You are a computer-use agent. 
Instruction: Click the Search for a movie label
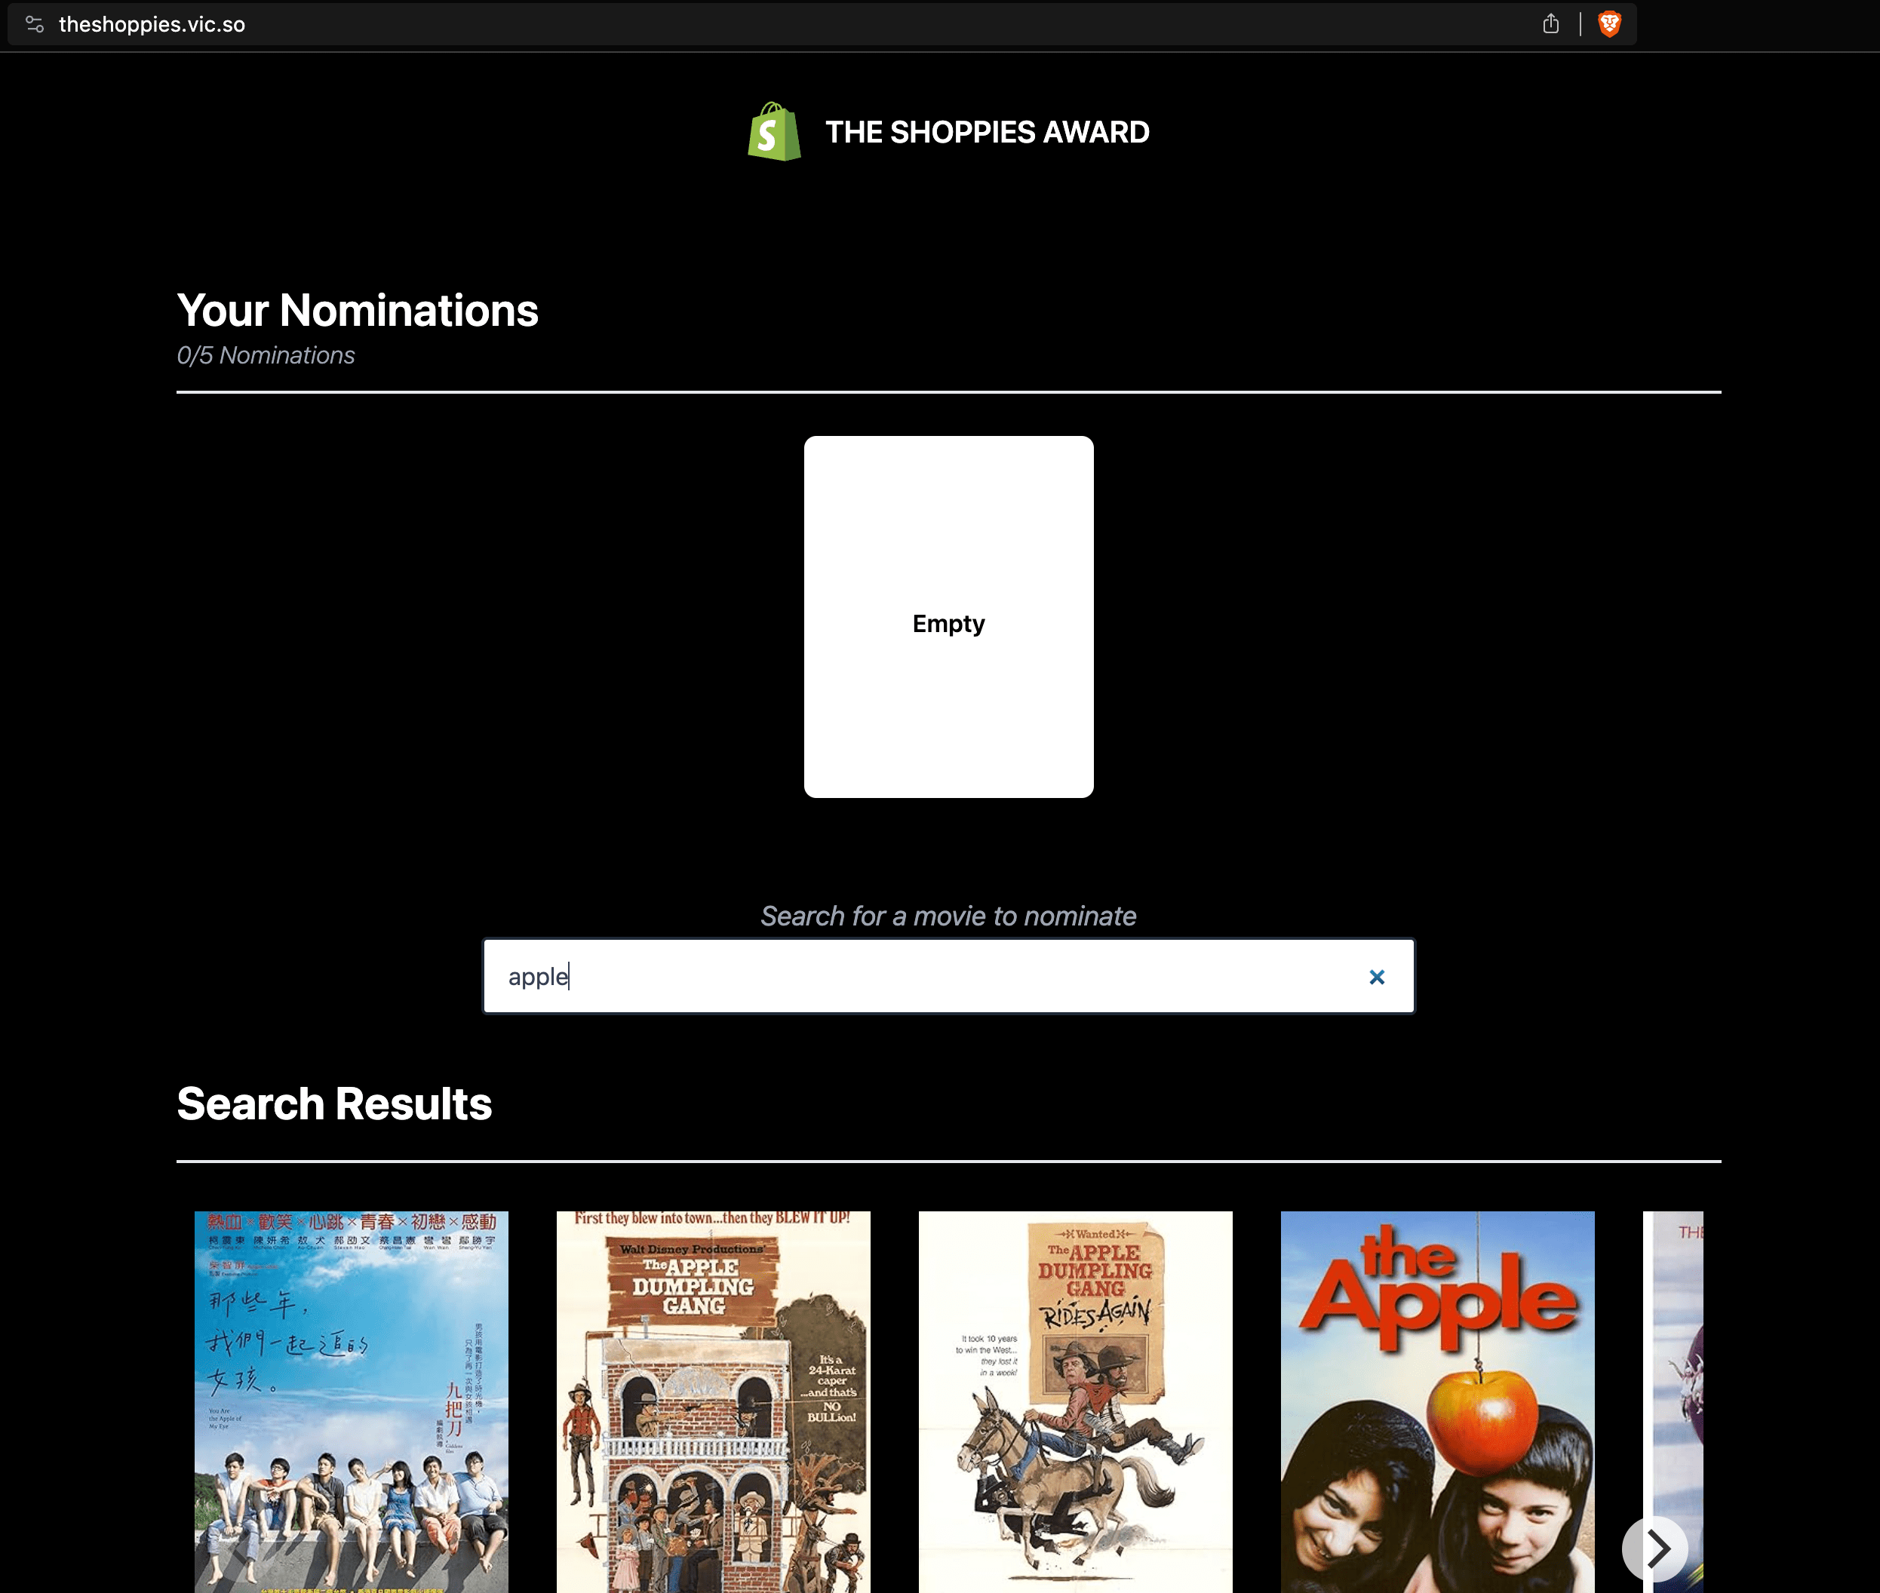coord(948,916)
